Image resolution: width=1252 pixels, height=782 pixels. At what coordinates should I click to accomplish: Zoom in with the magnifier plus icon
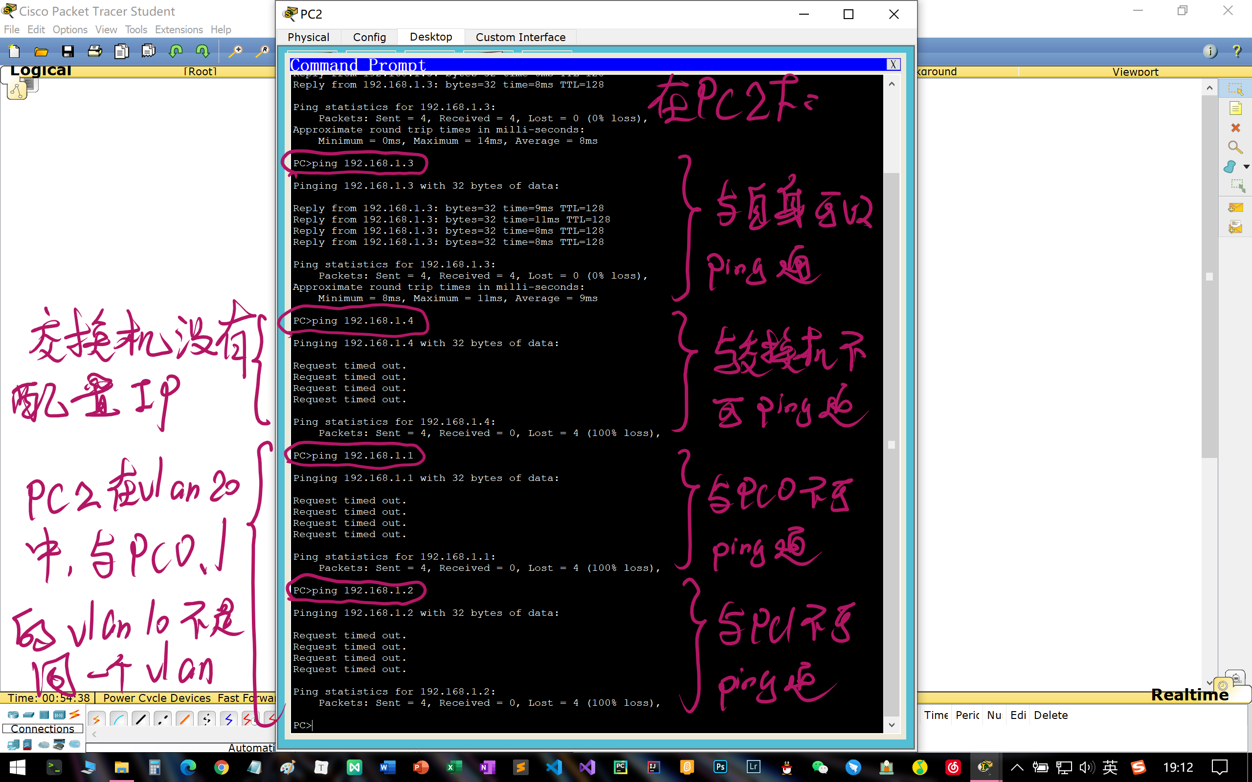click(236, 51)
